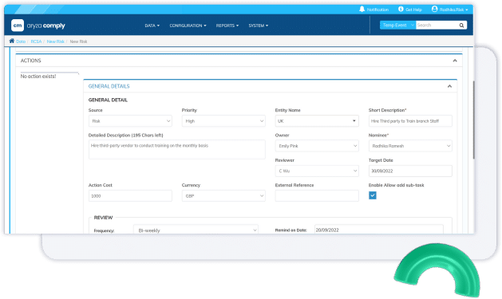Click the 'No action exists!' text
This screenshot has height=299, width=502.
point(38,77)
